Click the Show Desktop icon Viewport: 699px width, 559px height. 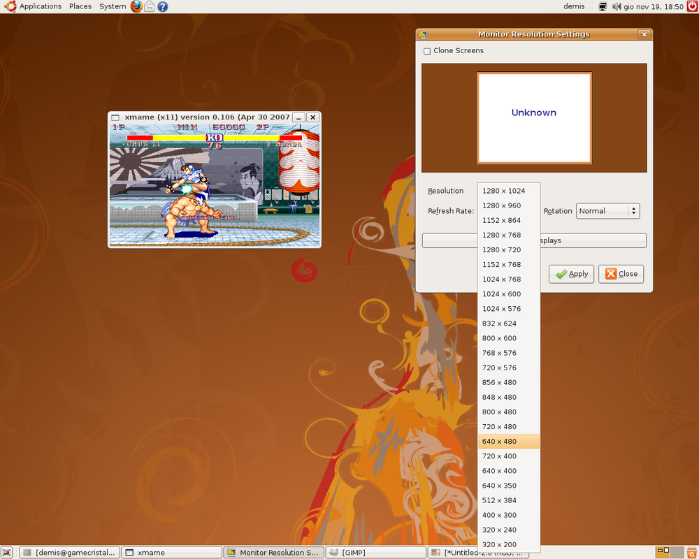[6, 552]
